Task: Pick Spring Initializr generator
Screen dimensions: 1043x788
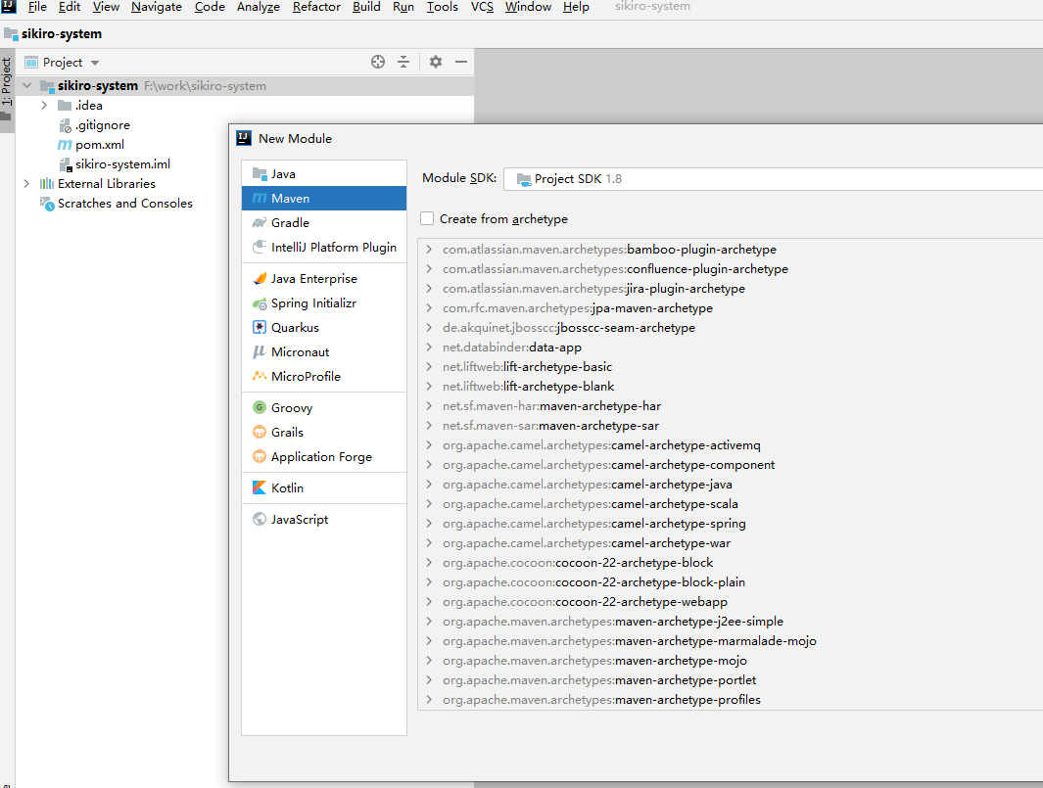Action: 324,303
